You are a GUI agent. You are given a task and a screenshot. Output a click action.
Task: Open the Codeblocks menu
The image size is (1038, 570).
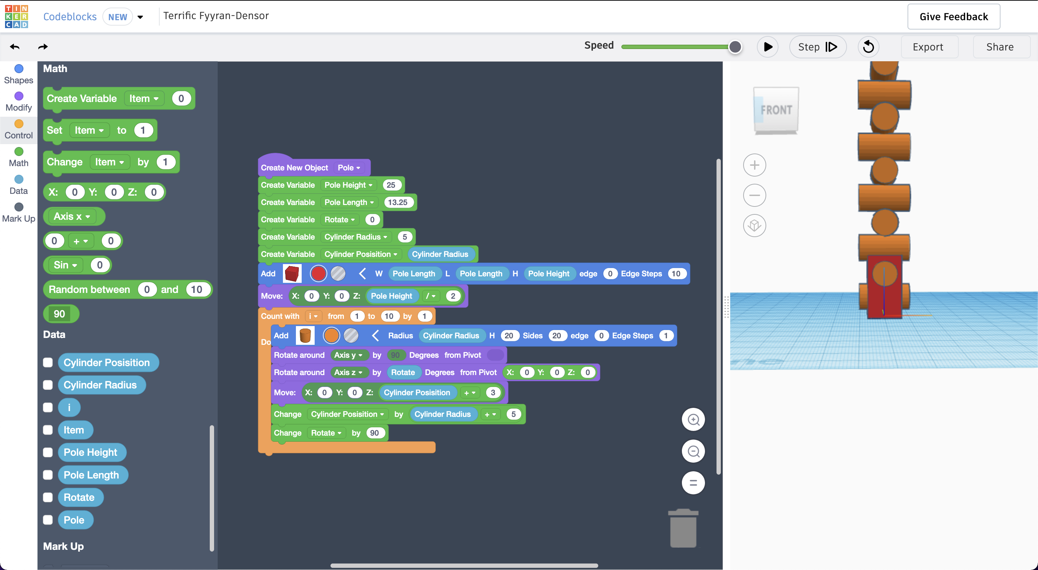click(140, 15)
